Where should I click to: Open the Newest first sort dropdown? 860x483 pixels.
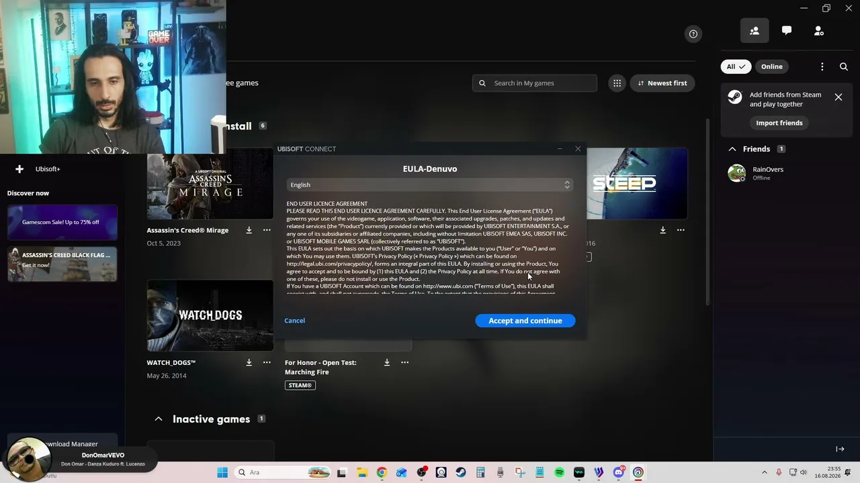pos(662,83)
